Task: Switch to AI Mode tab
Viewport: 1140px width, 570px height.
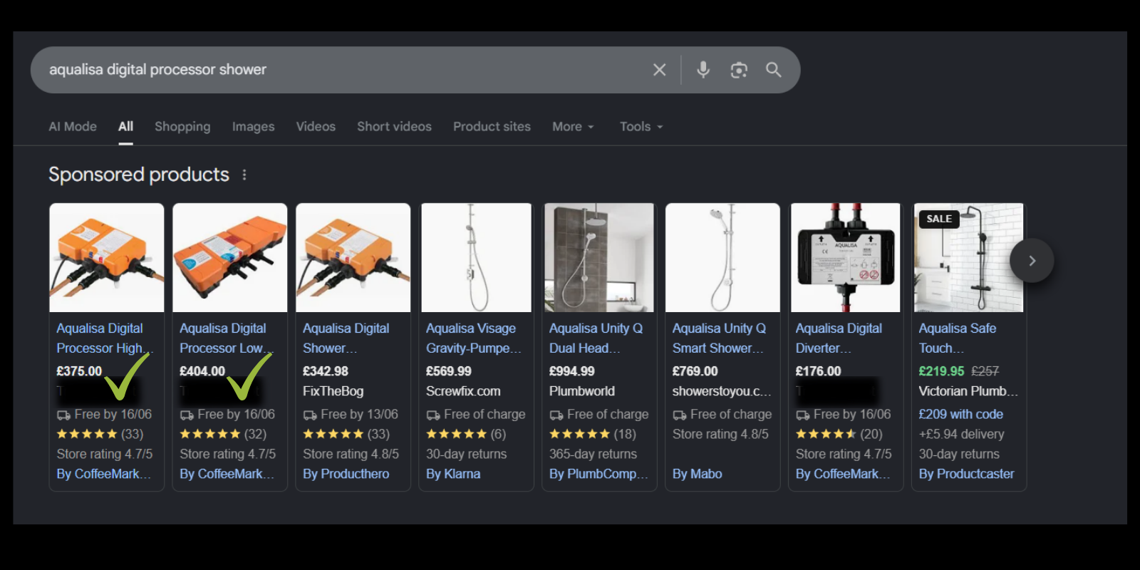Action: click(x=73, y=127)
